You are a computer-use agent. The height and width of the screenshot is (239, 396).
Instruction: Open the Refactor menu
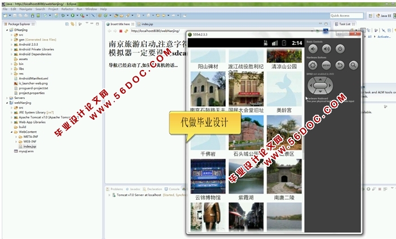pyautogui.click(x=67, y=9)
